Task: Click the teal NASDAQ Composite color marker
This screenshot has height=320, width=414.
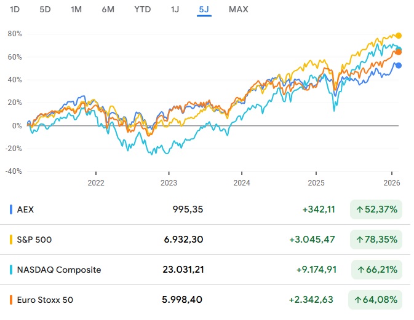Action: 12,270
